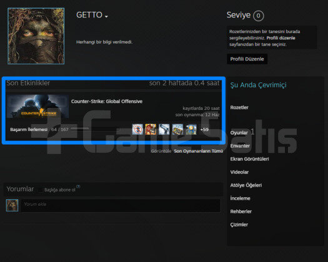The image size is (328, 262).
Task: Open the Rehberler section
Action: (241, 211)
